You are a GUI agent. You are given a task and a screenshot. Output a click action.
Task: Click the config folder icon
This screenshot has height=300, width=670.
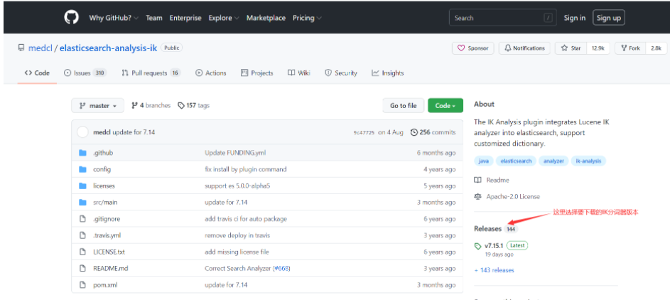pyautogui.click(x=83, y=169)
